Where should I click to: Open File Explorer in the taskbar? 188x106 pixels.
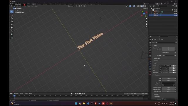pos(84,103)
